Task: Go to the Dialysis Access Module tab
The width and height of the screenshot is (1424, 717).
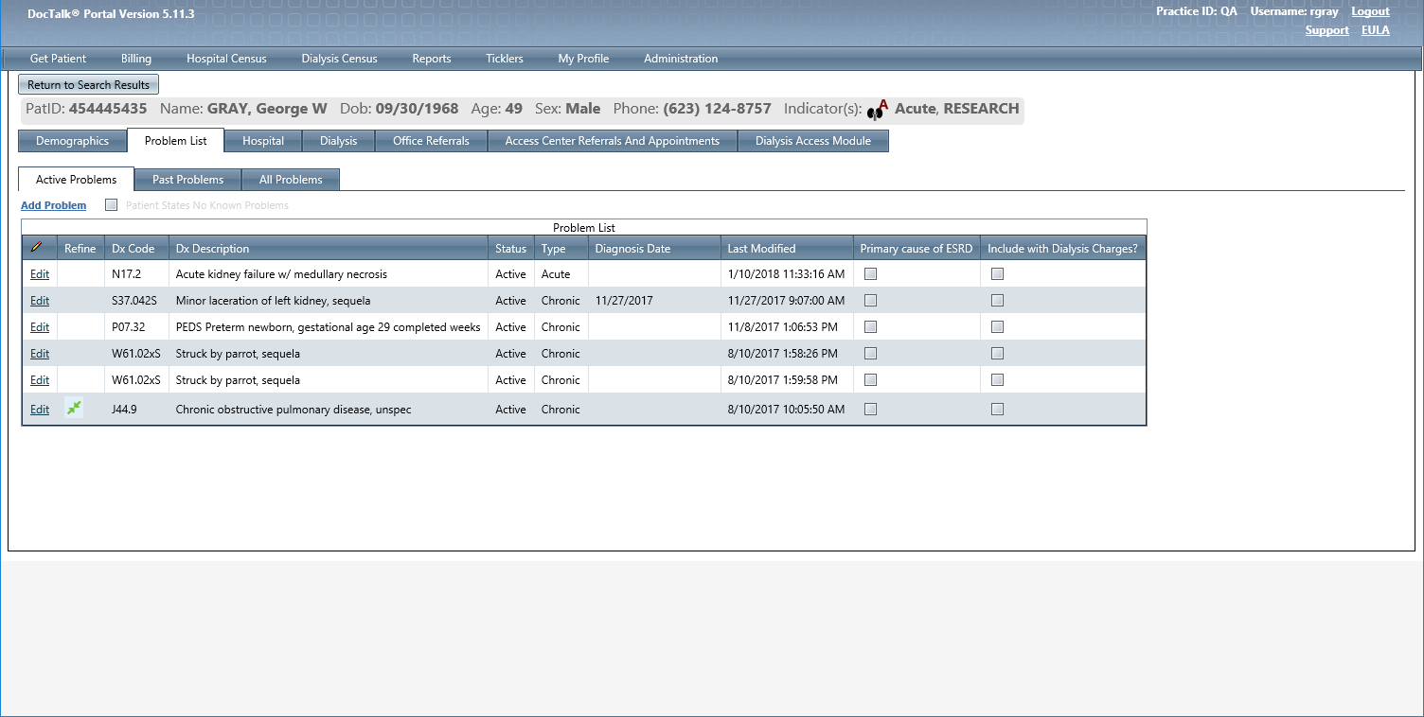Action: [x=812, y=141]
